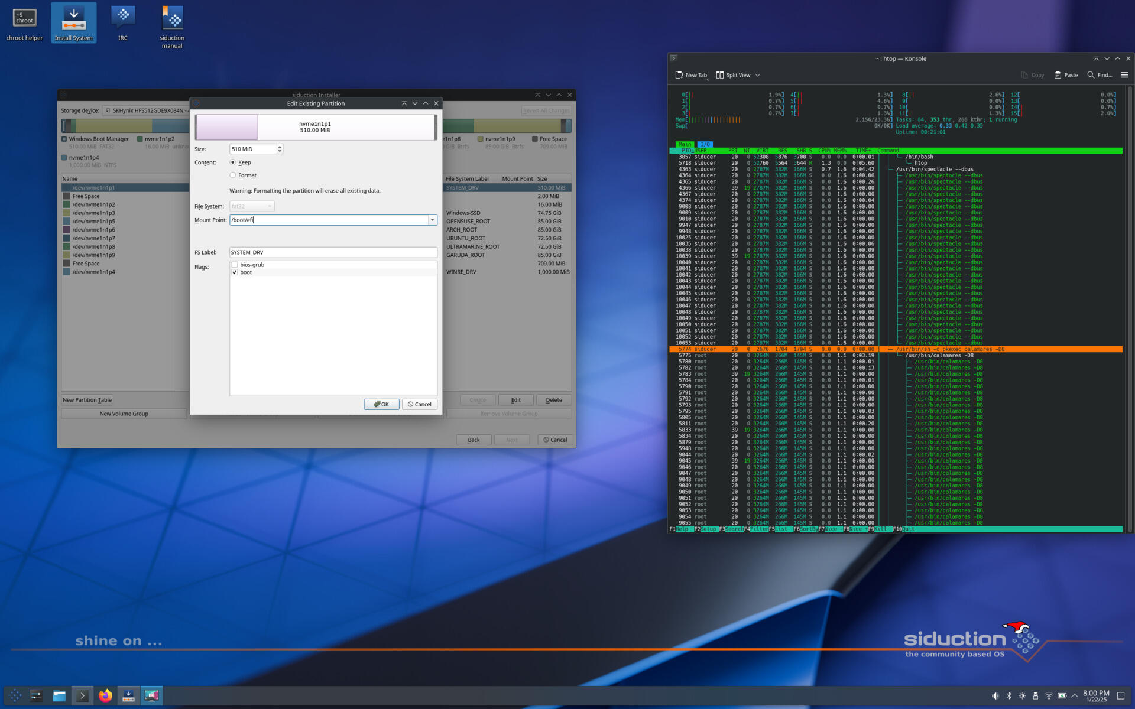The height and width of the screenshot is (709, 1135).
Task: Click the clock showing 8:00 PM
Action: tap(1096, 695)
